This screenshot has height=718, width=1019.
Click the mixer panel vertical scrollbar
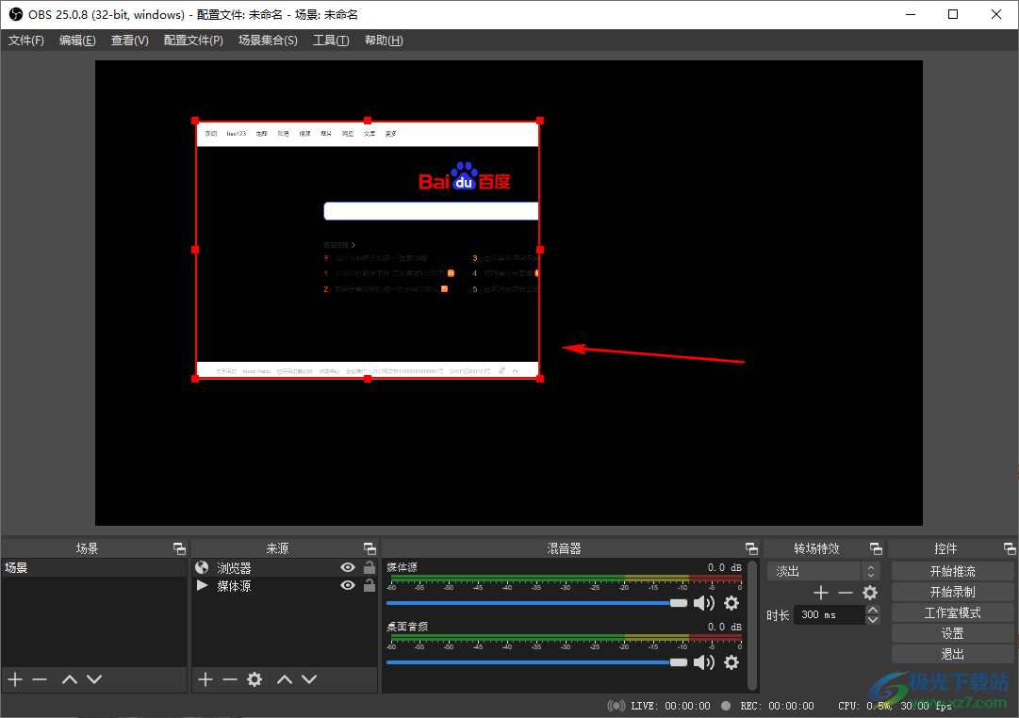coord(752,625)
